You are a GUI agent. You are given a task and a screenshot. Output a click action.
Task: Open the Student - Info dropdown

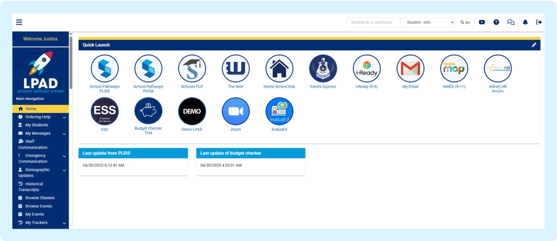click(x=428, y=22)
